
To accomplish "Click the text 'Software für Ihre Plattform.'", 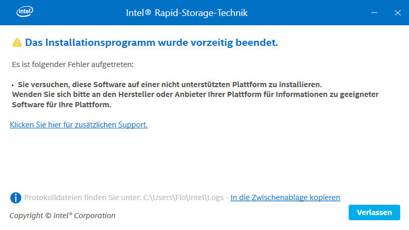I will [61, 105].
